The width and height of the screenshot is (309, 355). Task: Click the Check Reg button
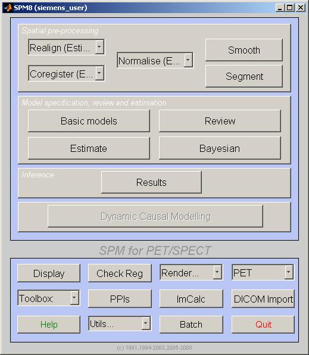(x=120, y=273)
